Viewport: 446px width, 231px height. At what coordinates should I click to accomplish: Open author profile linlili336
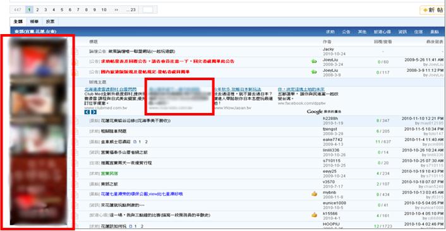(x=331, y=150)
